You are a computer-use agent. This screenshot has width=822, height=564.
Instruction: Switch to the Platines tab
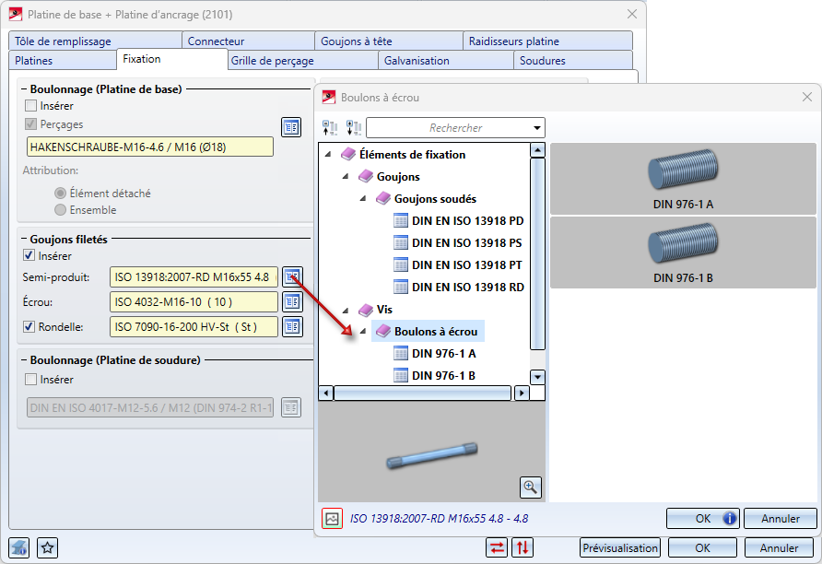[63, 60]
